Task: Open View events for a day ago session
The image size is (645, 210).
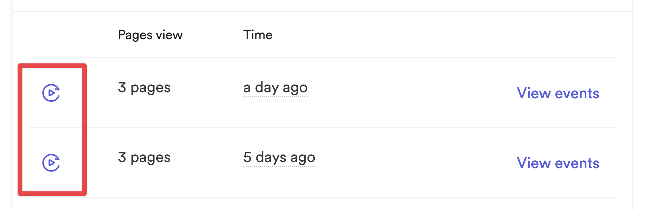Action: pos(558,93)
